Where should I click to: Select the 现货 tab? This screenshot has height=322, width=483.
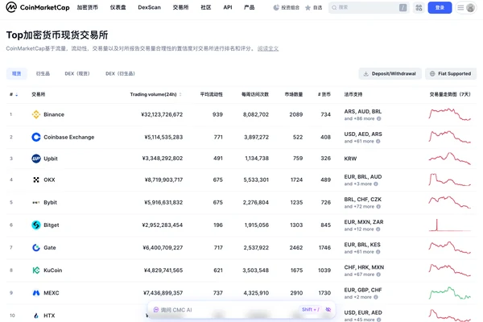click(17, 73)
